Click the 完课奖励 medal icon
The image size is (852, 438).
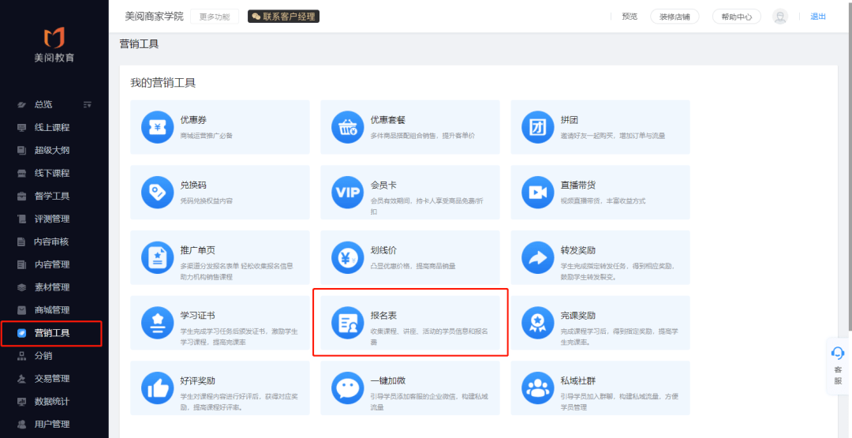tap(538, 323)
